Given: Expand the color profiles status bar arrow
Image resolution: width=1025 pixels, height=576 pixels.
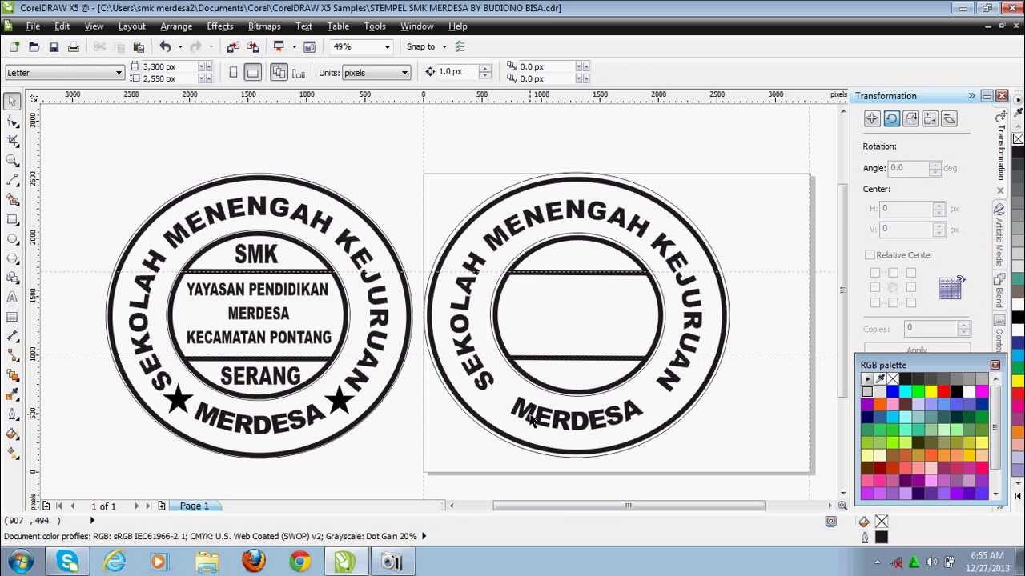Looking at the screenshot, I should [x=424, y=536].
